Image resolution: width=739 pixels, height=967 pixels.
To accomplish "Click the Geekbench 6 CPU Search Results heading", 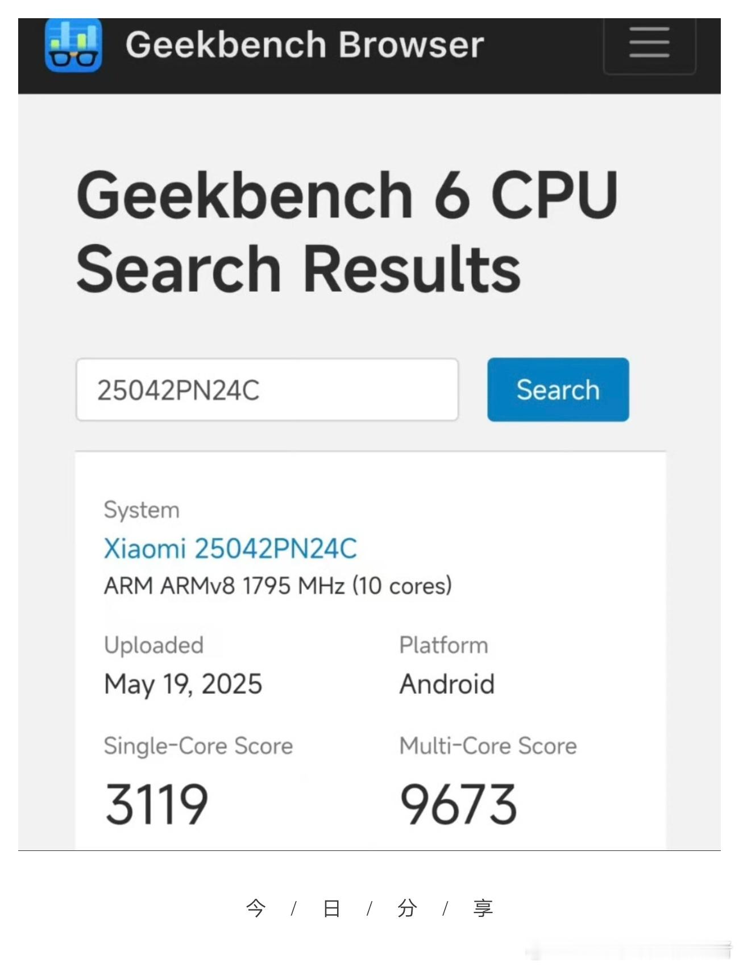I will [x=347, y=231].
